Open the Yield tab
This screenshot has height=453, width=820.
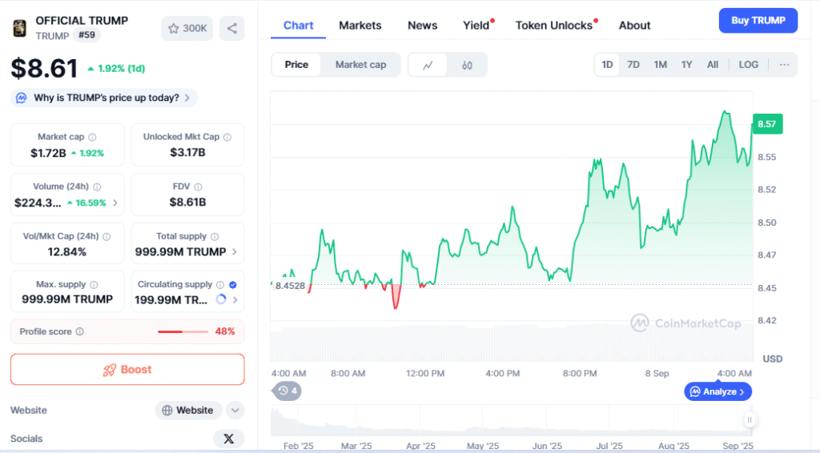click(477, 26)
